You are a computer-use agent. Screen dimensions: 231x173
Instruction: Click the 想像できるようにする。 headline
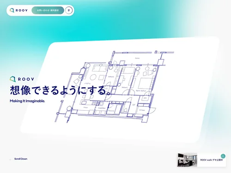[x=61, y=90]
